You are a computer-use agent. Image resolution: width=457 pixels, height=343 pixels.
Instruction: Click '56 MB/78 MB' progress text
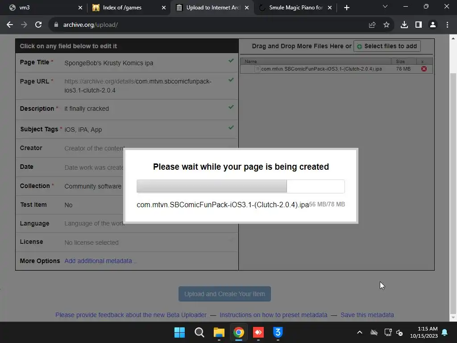click(327, 204)
